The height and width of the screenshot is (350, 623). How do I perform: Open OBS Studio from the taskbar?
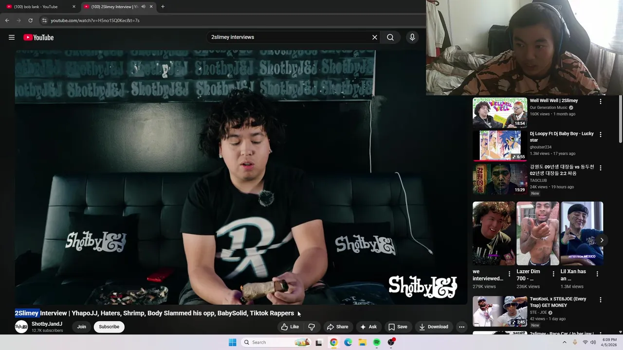pos(391,342)
